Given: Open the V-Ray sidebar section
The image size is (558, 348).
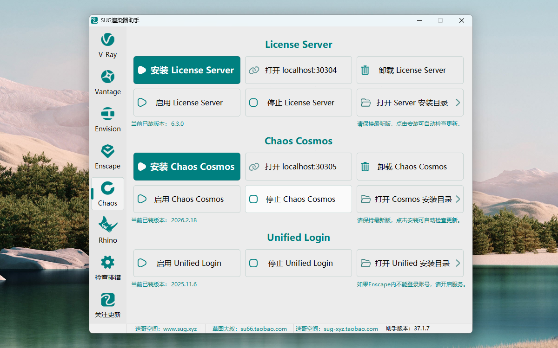Looking at the screenshot, I should point(107,45).
